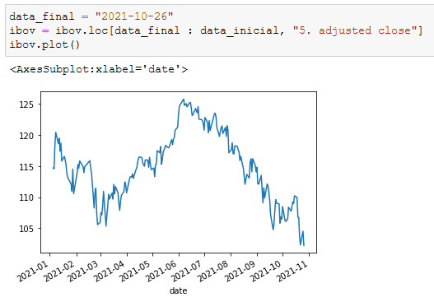Click the 2021-11 x-axis label
The width and height of the screenshot is (434, 302).
292,271
